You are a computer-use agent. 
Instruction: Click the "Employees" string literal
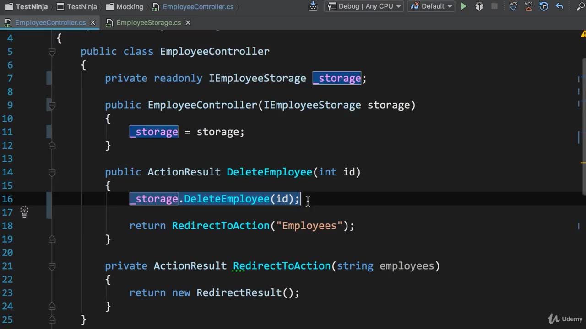tap(309, 226)
